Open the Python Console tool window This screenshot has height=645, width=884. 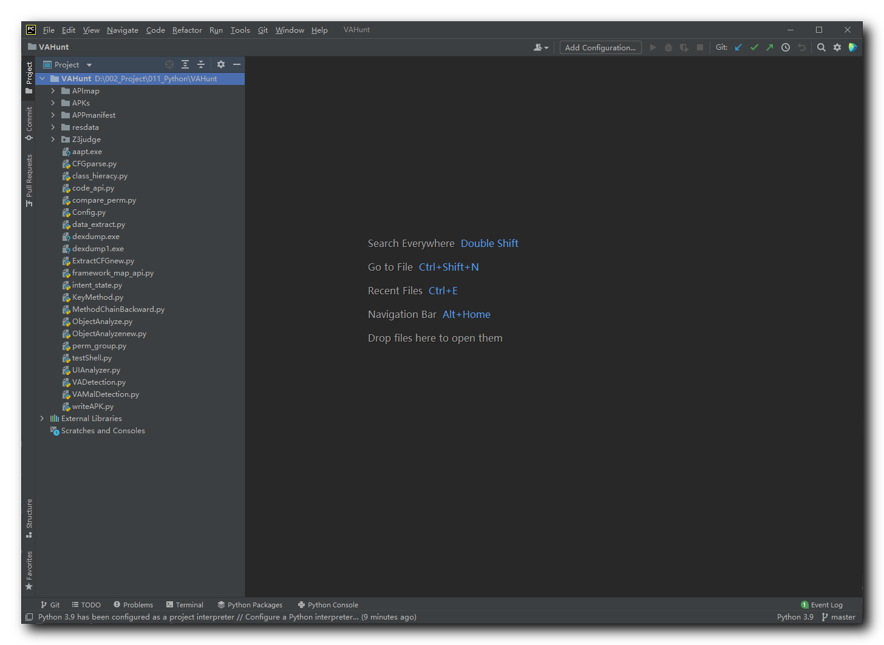coord(328,605)
